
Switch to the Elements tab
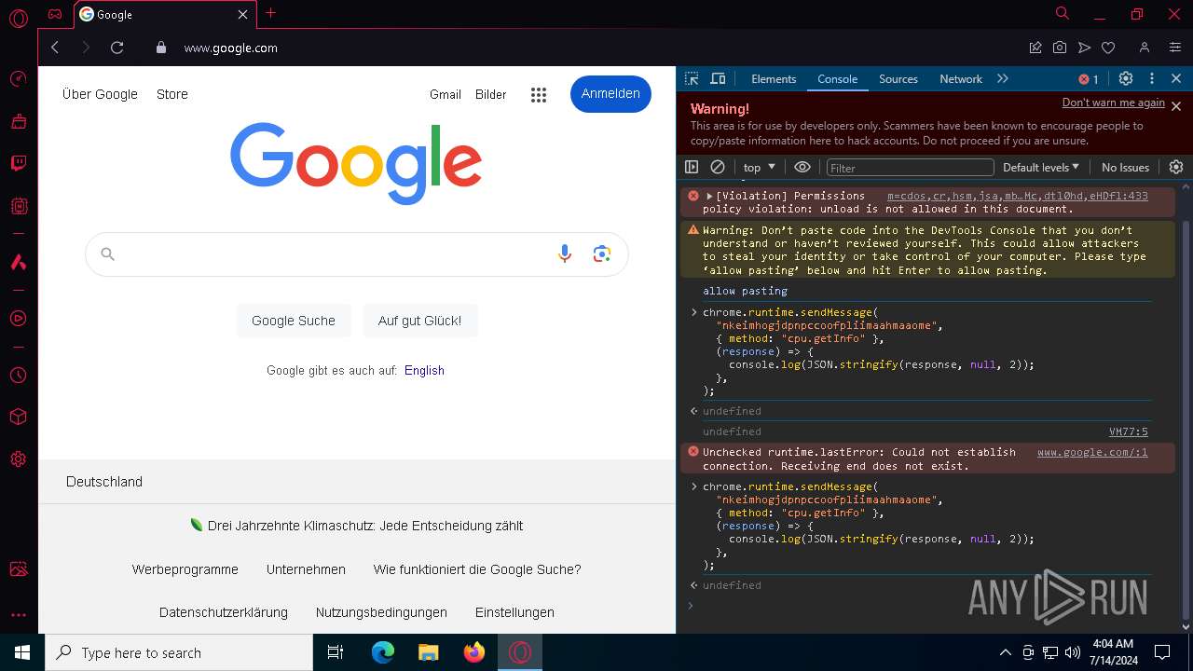774,79
